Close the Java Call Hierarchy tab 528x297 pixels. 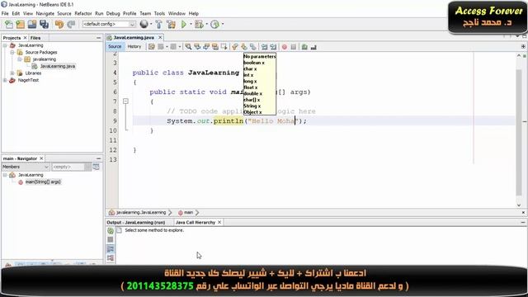(x=219, y=222)
